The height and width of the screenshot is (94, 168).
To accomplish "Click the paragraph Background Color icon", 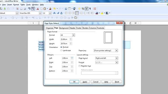I will (x=107, y=13).
